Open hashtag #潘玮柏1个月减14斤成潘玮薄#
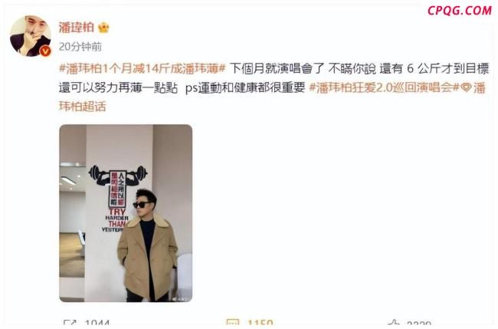 tap(143, 68)
